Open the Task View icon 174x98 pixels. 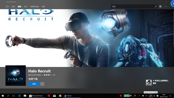[14, 96]
